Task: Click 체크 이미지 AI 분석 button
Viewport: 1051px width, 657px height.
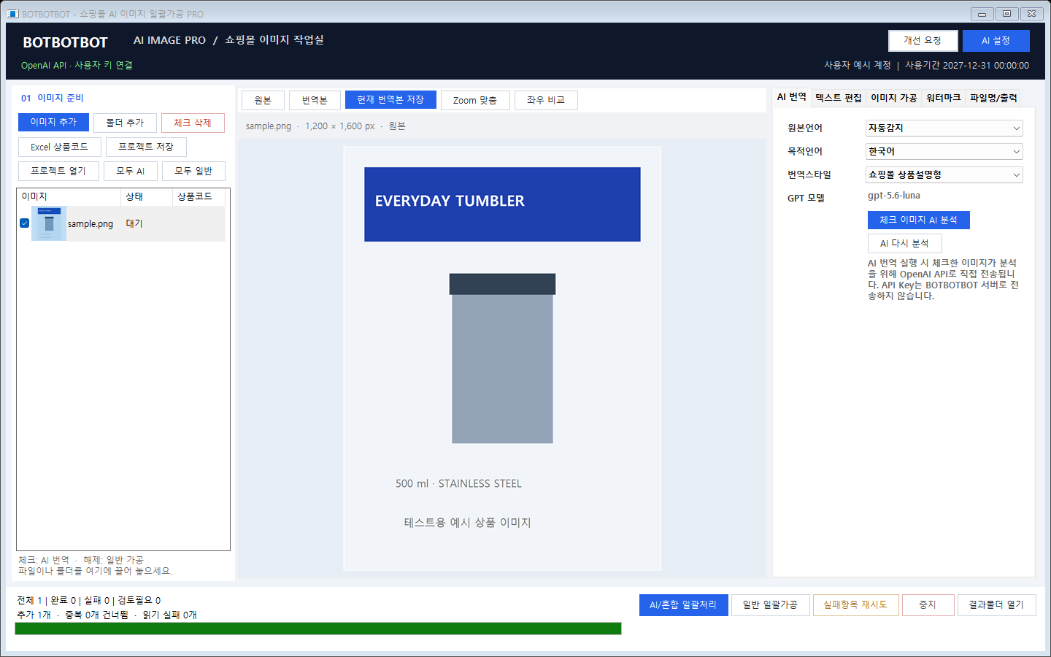Action: click(x=918, y=220)
